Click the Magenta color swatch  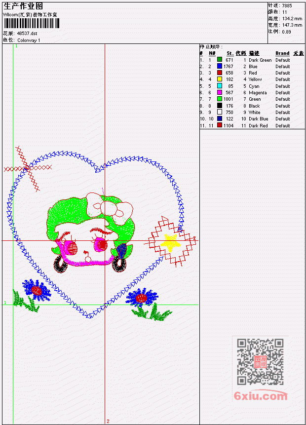(x=220, y=92)
